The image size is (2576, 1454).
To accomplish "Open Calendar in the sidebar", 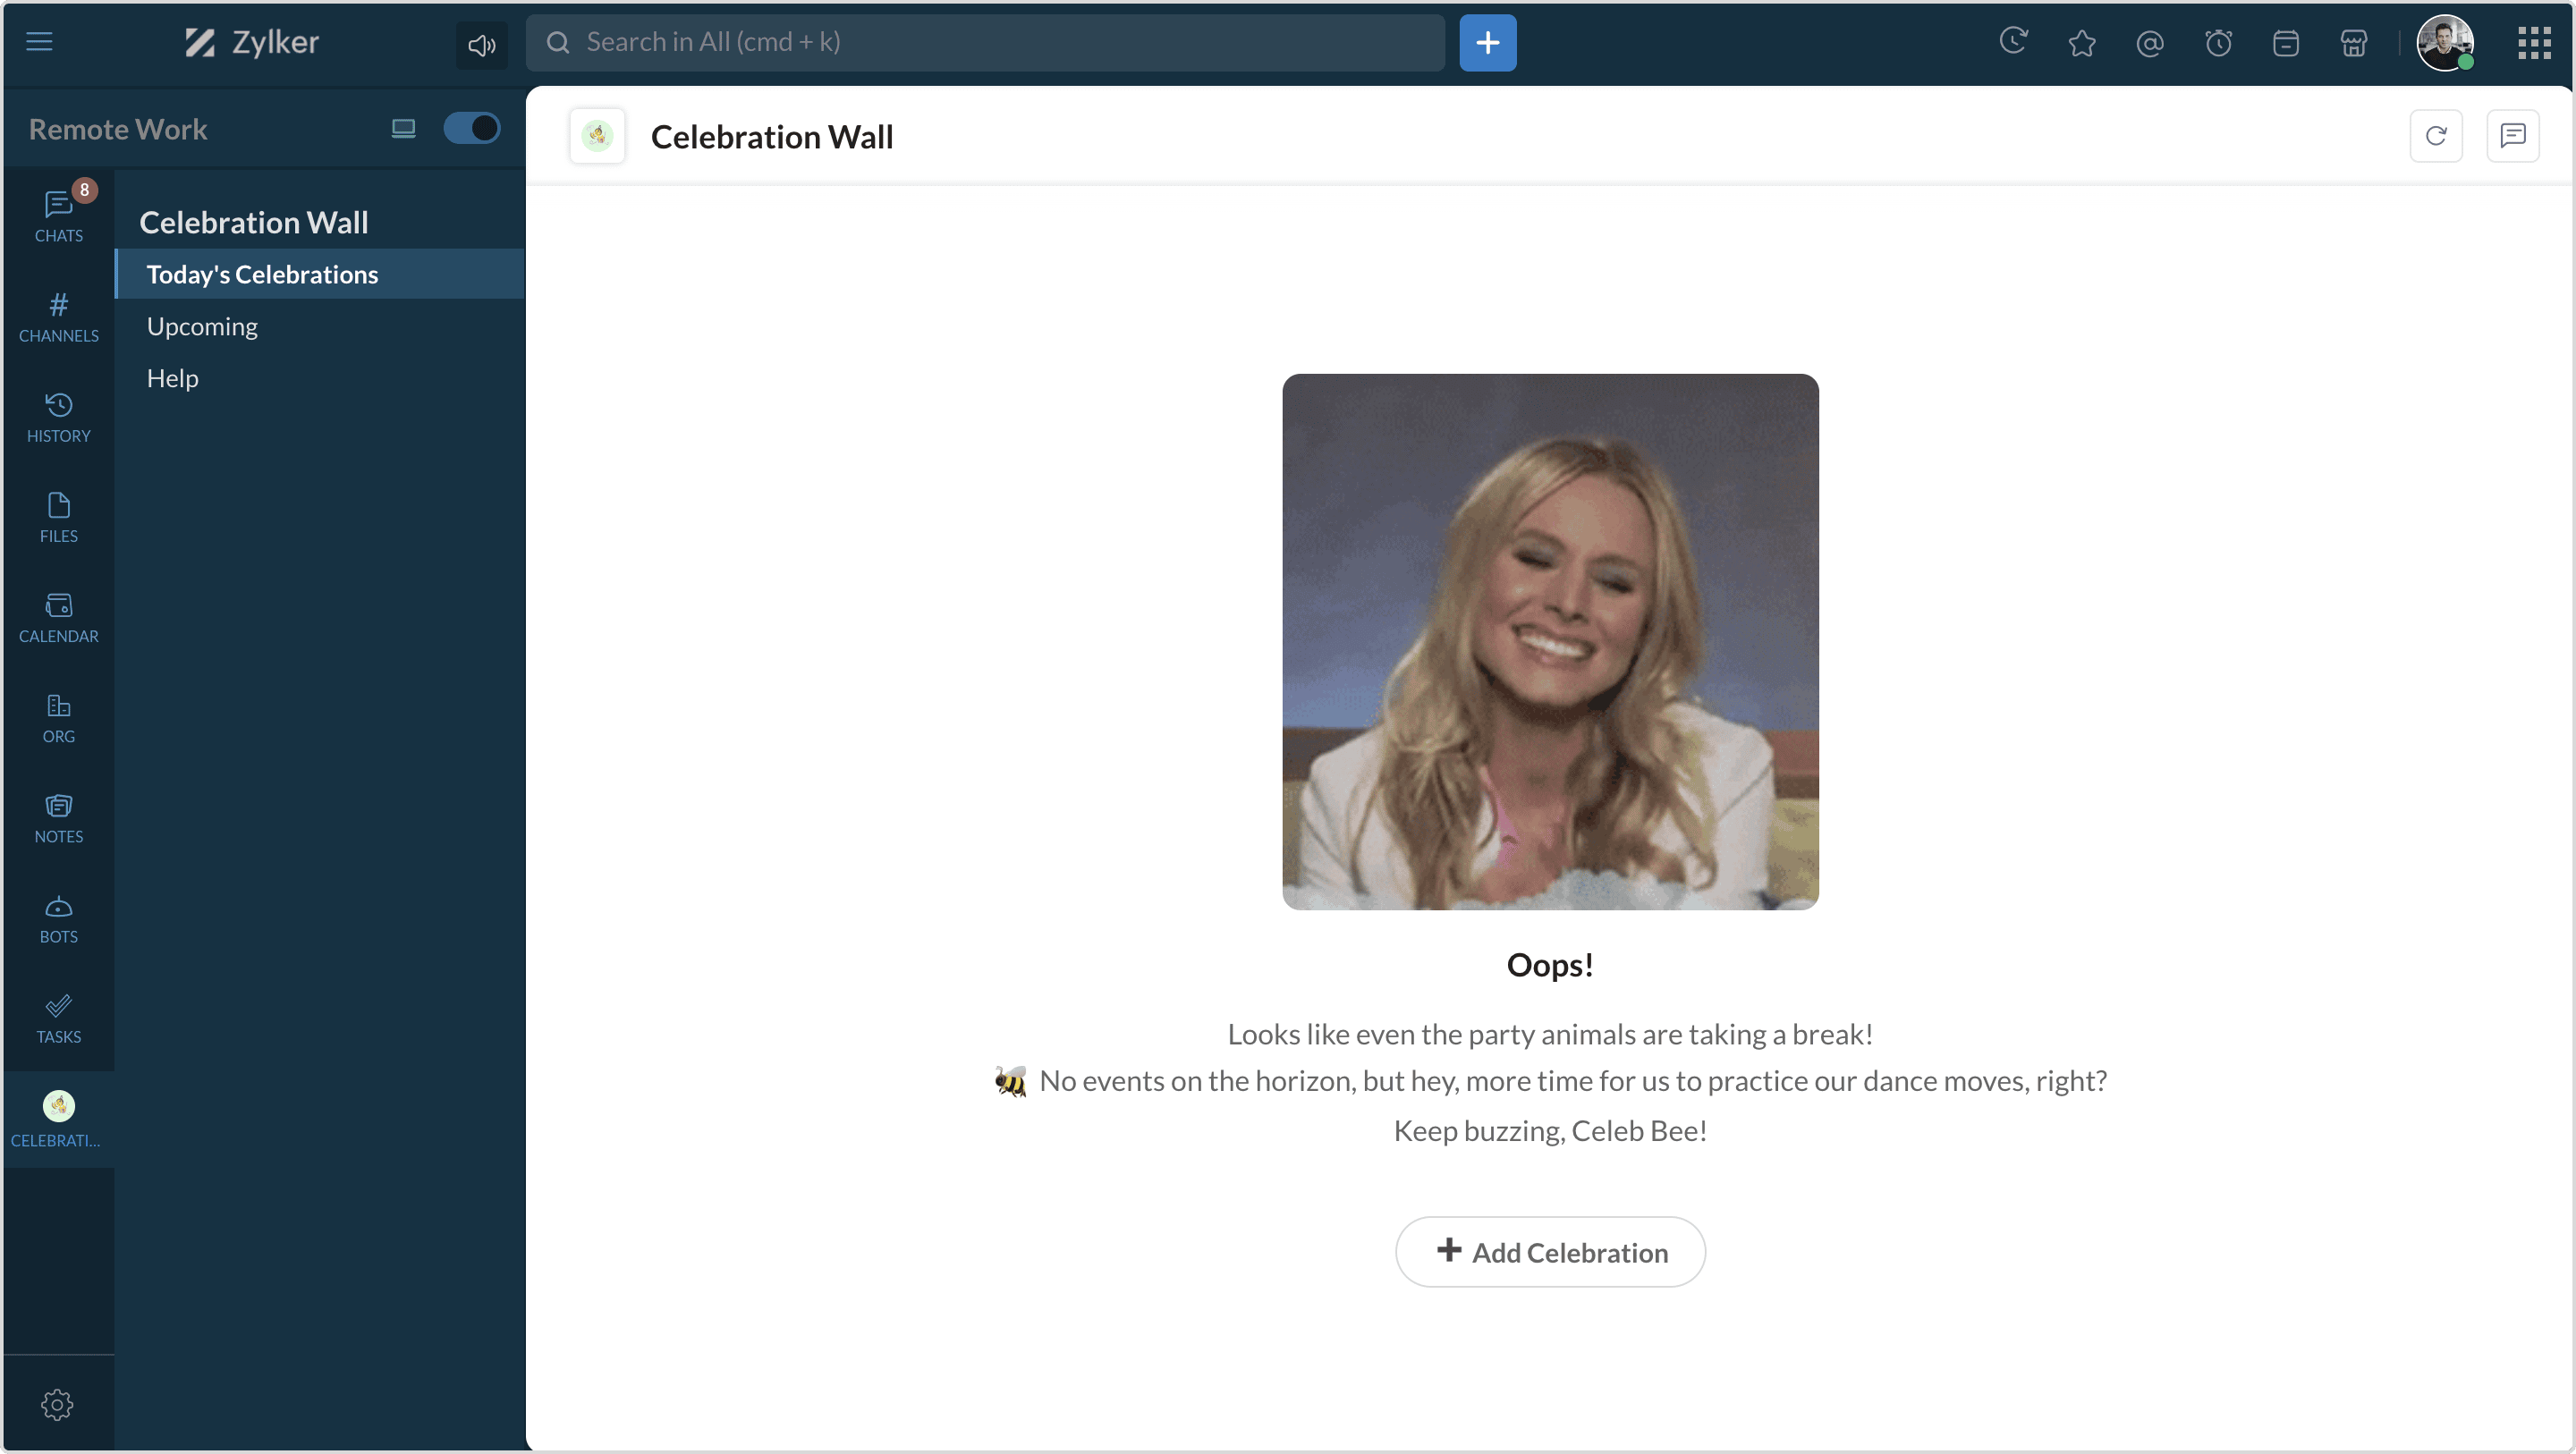I will (x=58, y=618).
